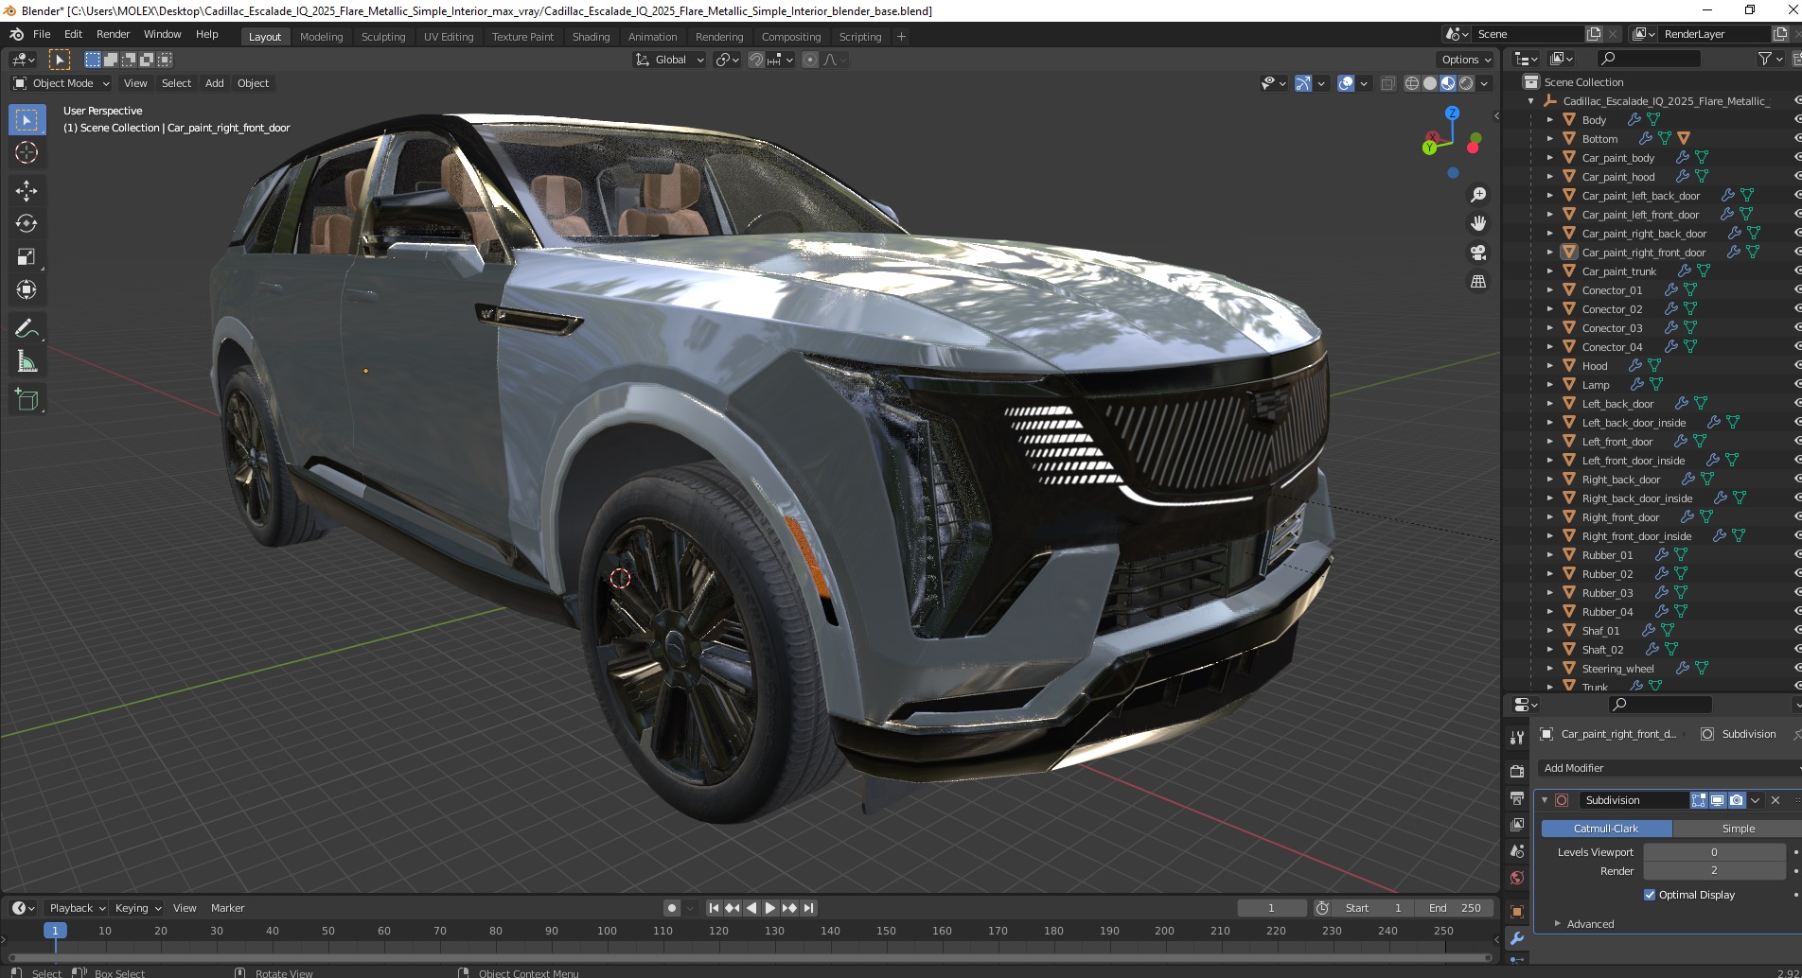Screen dimensions: 1802x978
Task: Open the Playback dropdown
Action: pos(77,908)
